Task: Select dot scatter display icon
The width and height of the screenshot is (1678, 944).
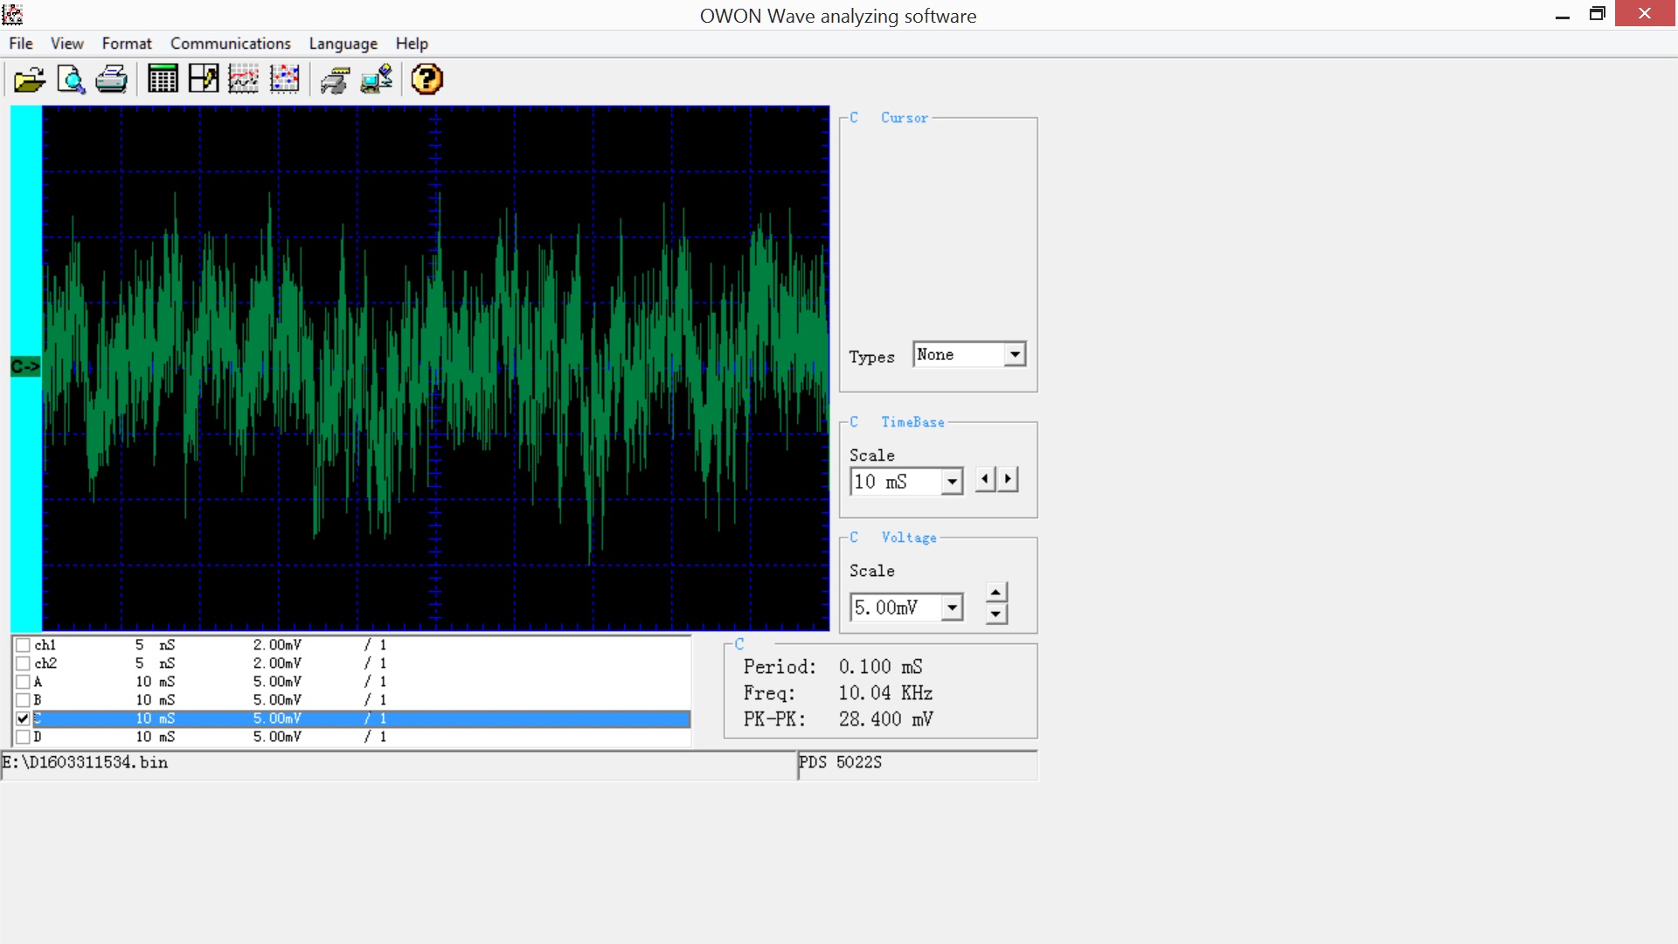Action: coord(285,80)
